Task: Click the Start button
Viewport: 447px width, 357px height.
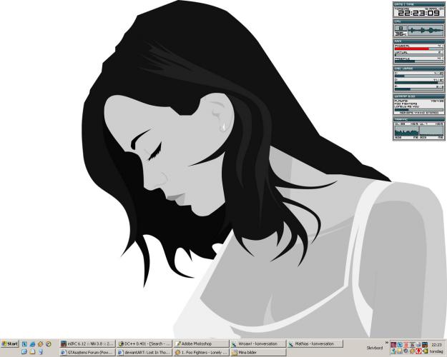Action: (10, 343)
